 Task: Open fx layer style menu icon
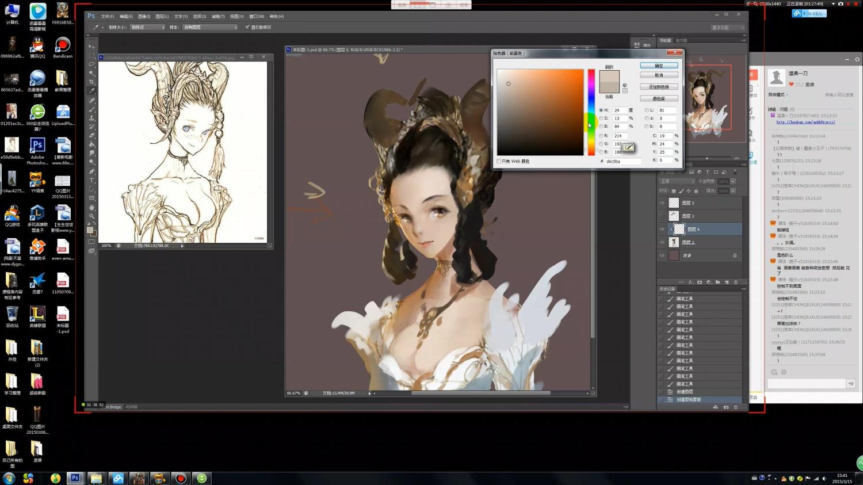point(690,282)
